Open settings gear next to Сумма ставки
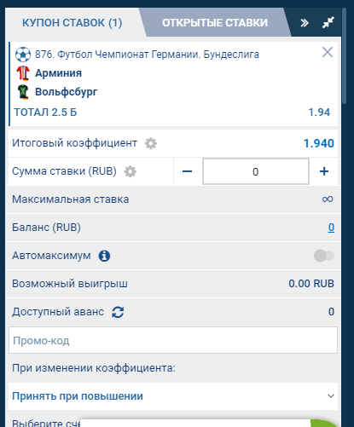This screenshot has width=354, height=427. point(131,171)
